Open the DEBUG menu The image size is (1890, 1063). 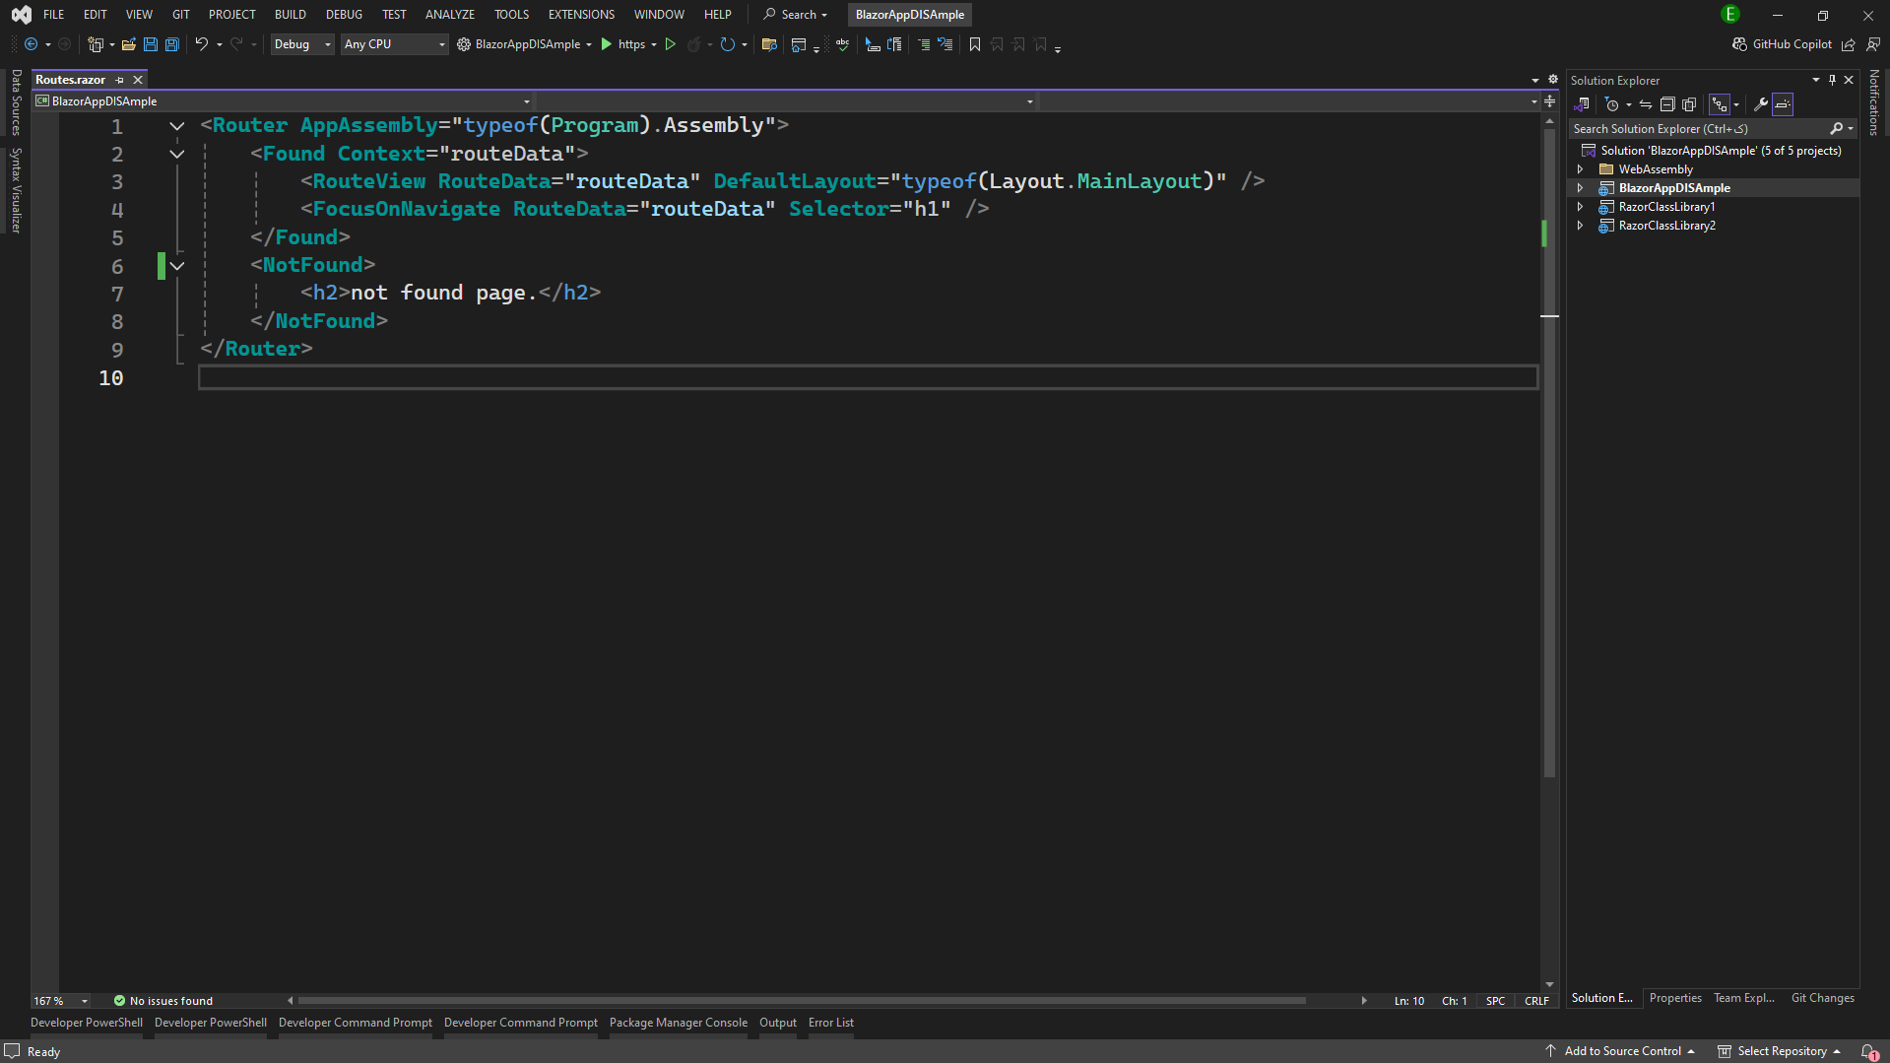(x=345, y=15)
